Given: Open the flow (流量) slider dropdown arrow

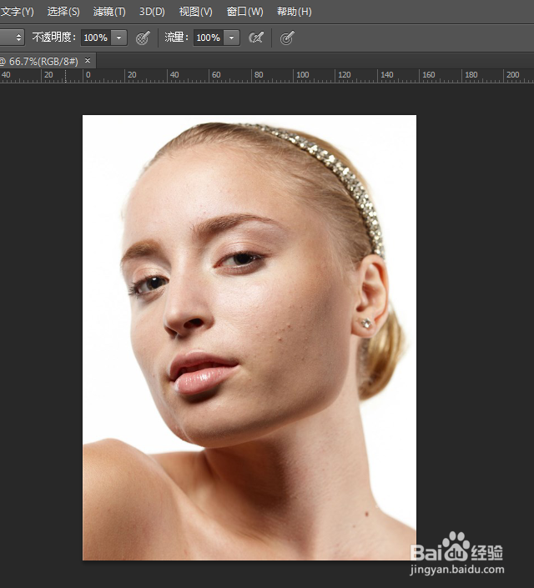Looking at the screenshot, I should pos(231,38).
